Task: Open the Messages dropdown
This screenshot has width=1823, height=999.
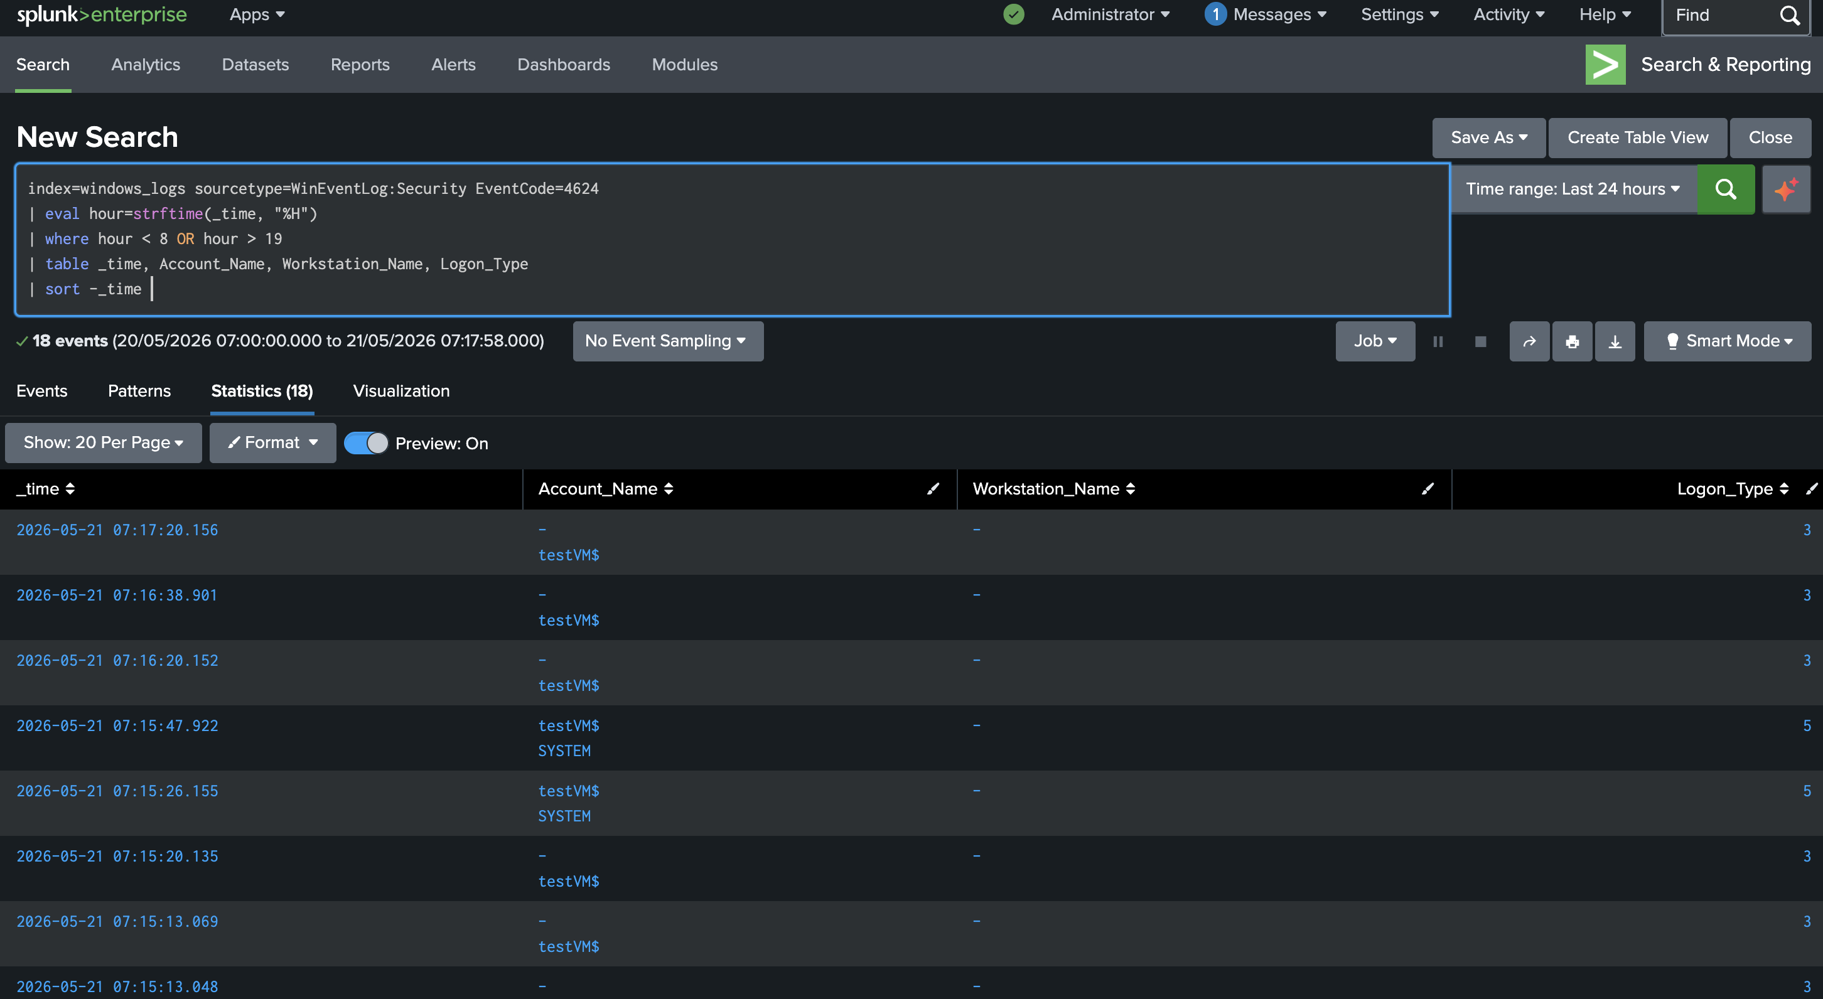Action: [x=1279, y=14]
